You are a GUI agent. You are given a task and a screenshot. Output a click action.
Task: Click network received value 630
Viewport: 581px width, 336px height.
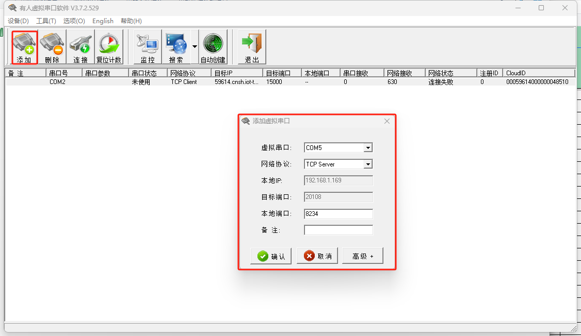coord(392,82)
